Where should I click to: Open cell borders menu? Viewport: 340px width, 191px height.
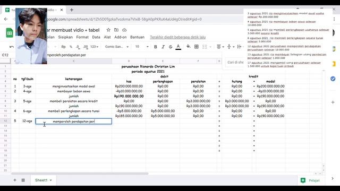click(197, 47)
